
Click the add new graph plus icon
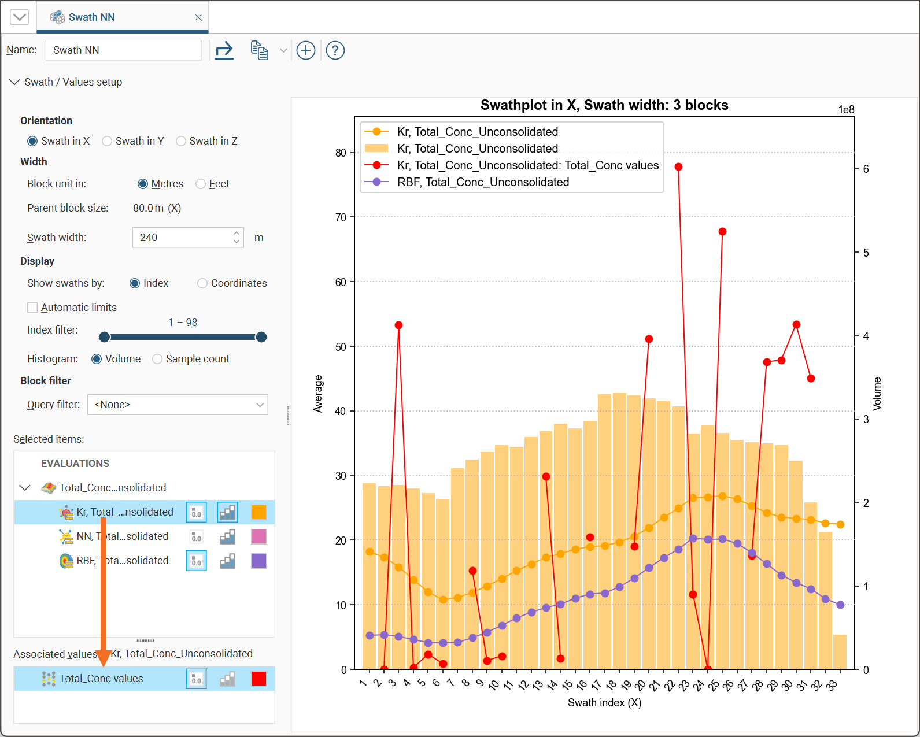(x=305, y=50)
